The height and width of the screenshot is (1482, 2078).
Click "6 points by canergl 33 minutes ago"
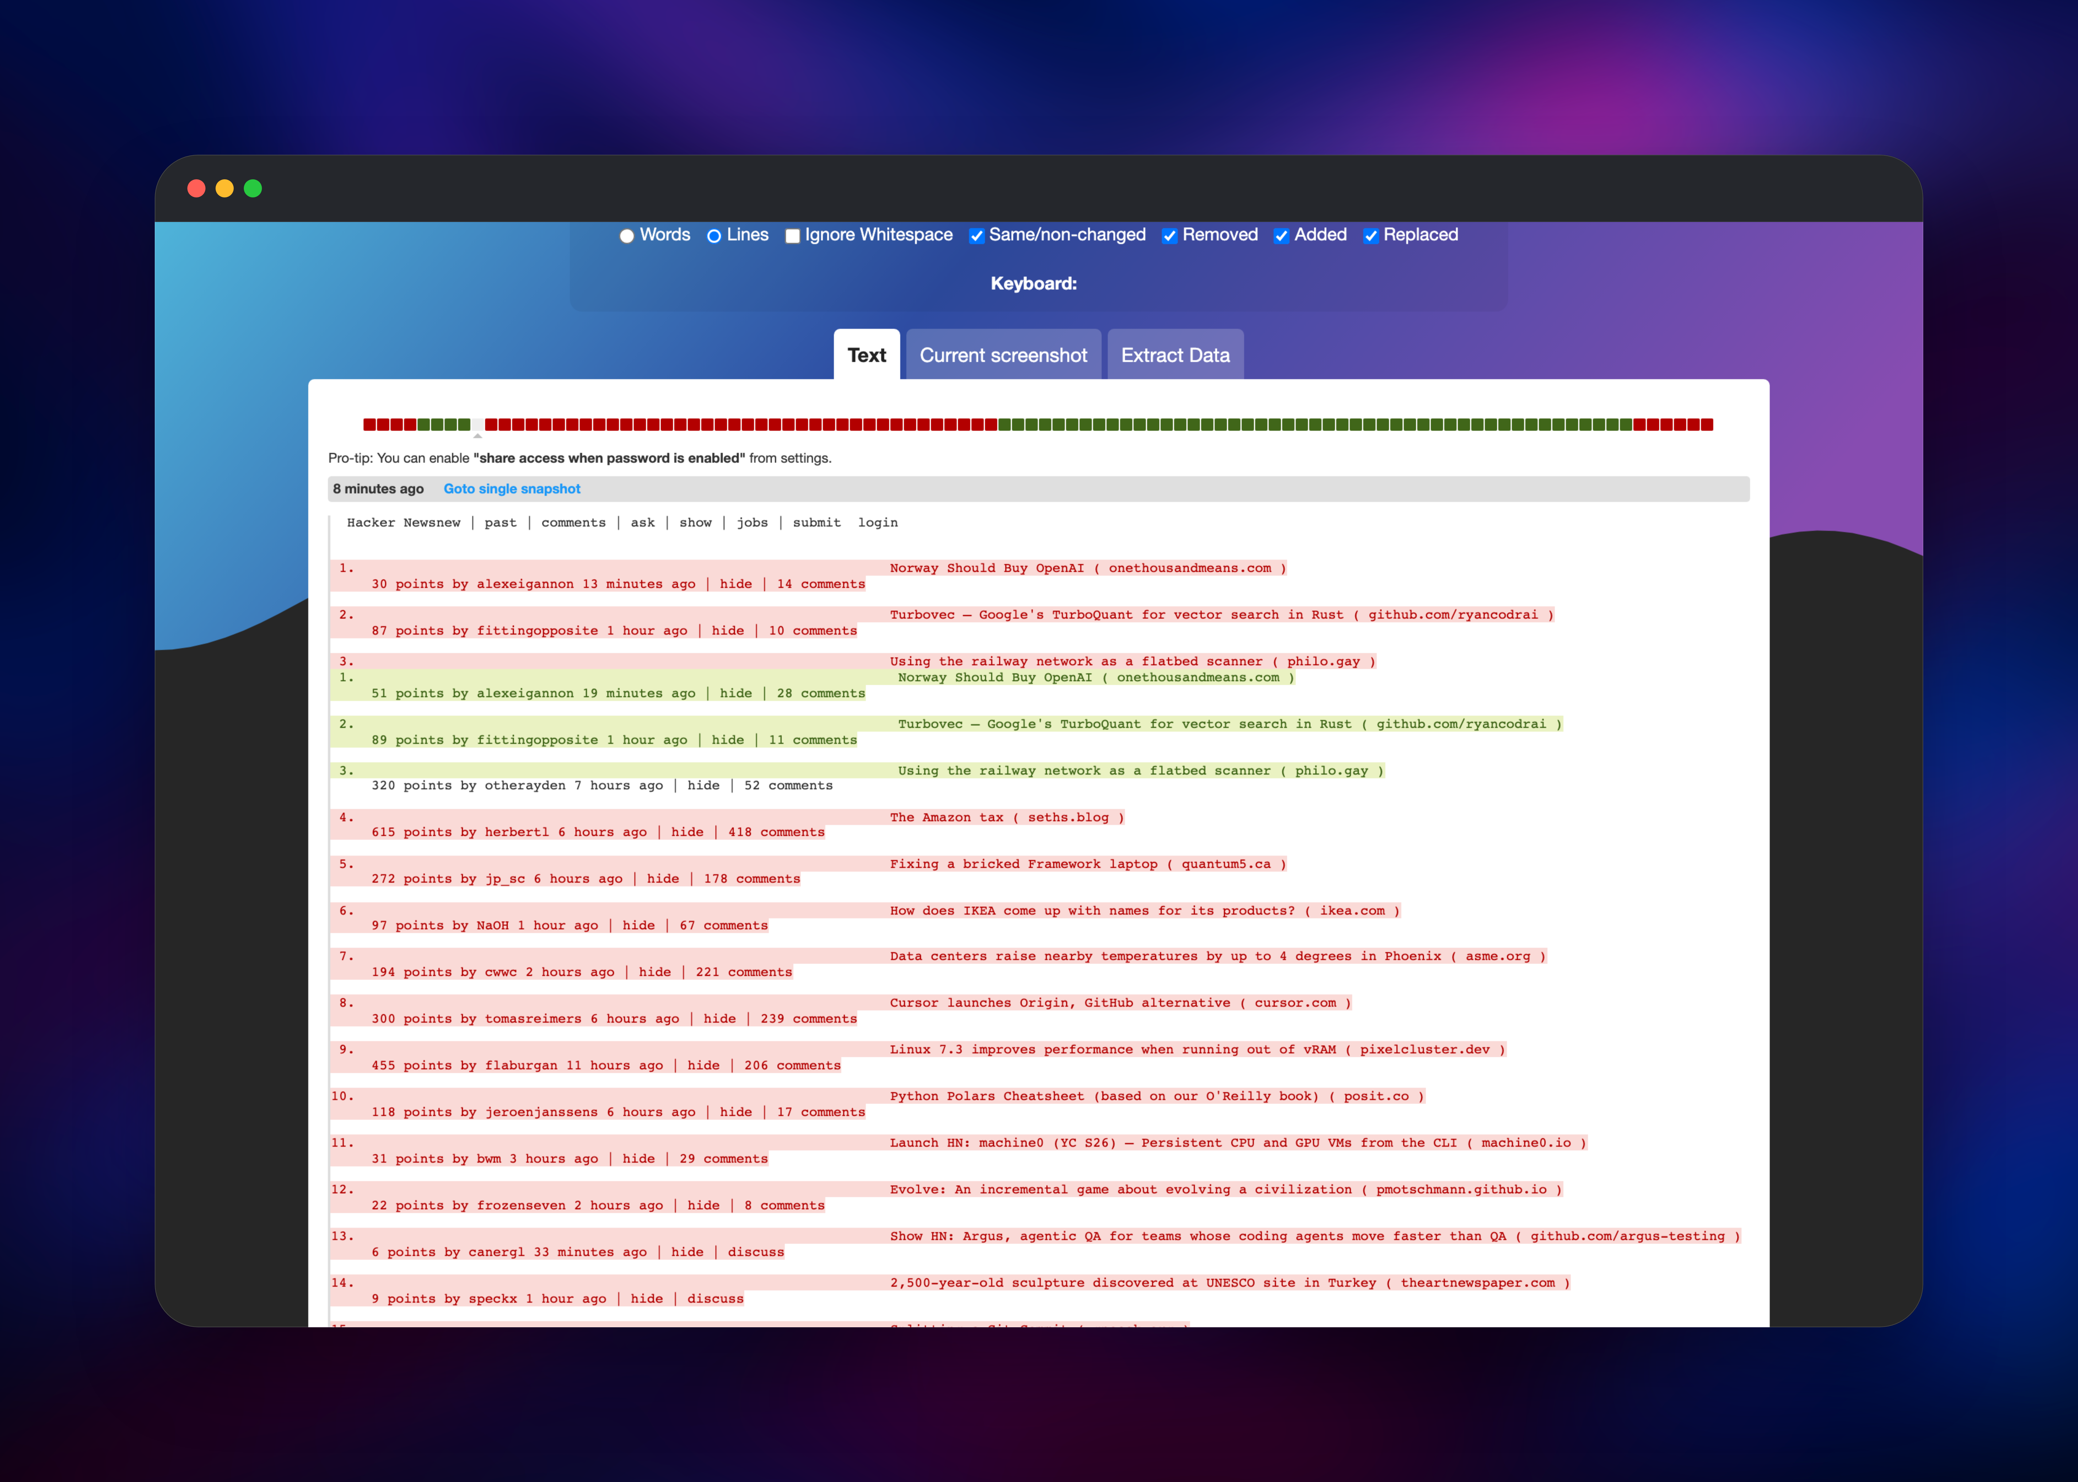[509, 1252]
